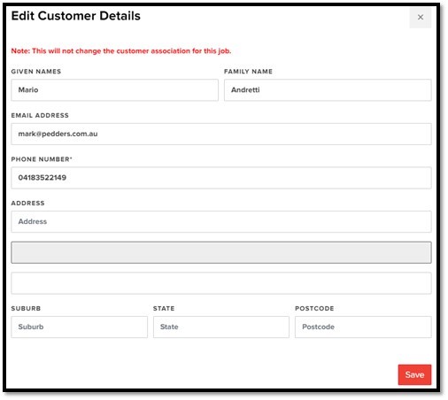Click the GIVEN NAMES label
Screen dimensions: 448x400
tap(36, 72)
